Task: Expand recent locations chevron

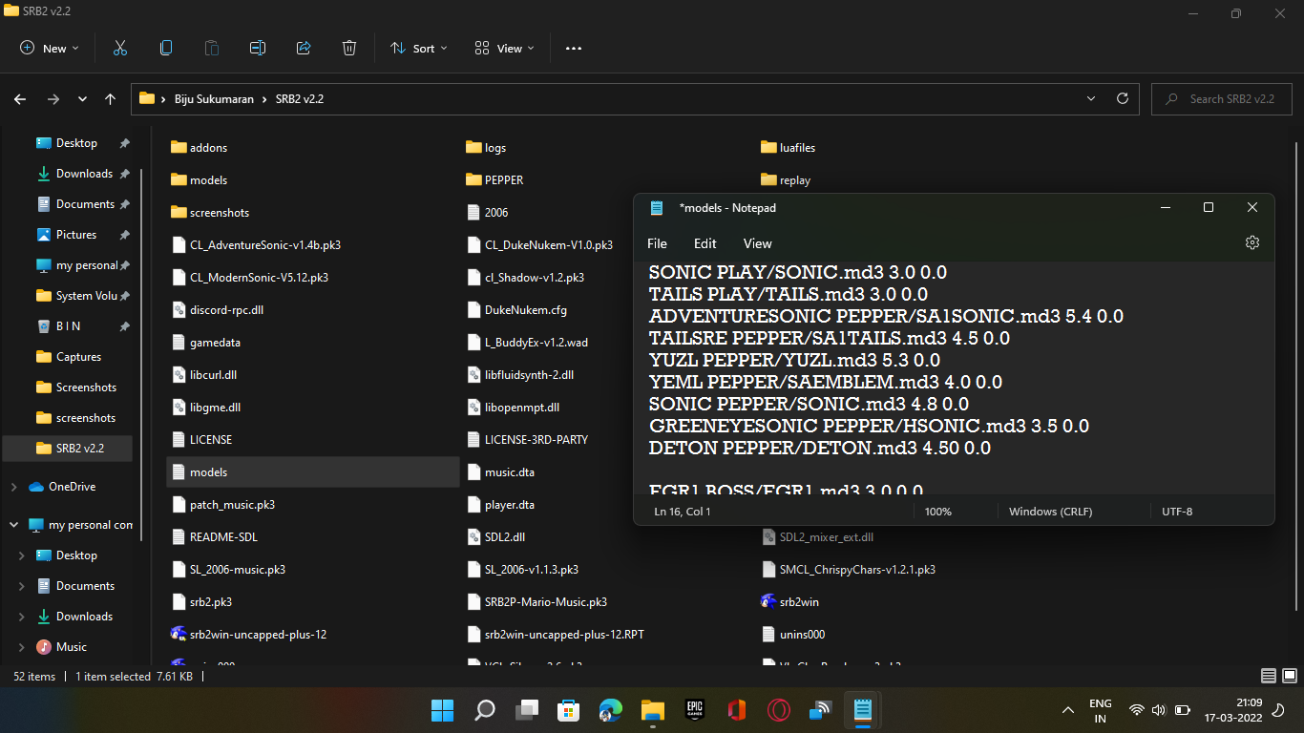Action: click(82, 98)
